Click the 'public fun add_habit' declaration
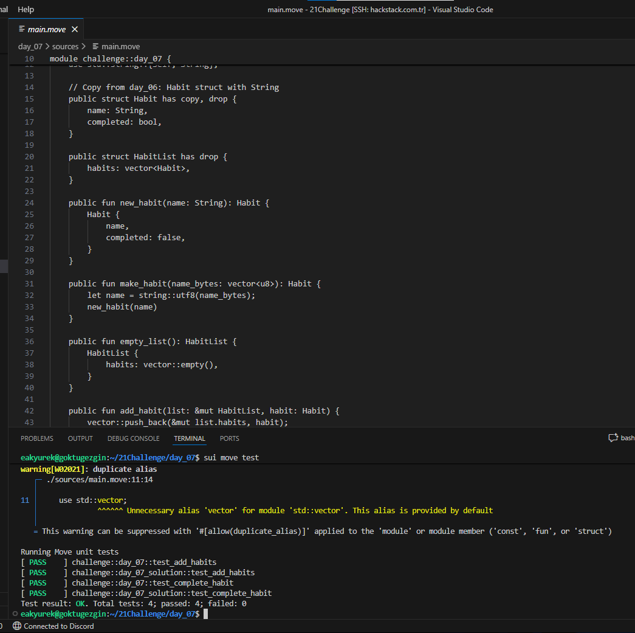This screenshot has width=635, height=633. coord(204,411)
